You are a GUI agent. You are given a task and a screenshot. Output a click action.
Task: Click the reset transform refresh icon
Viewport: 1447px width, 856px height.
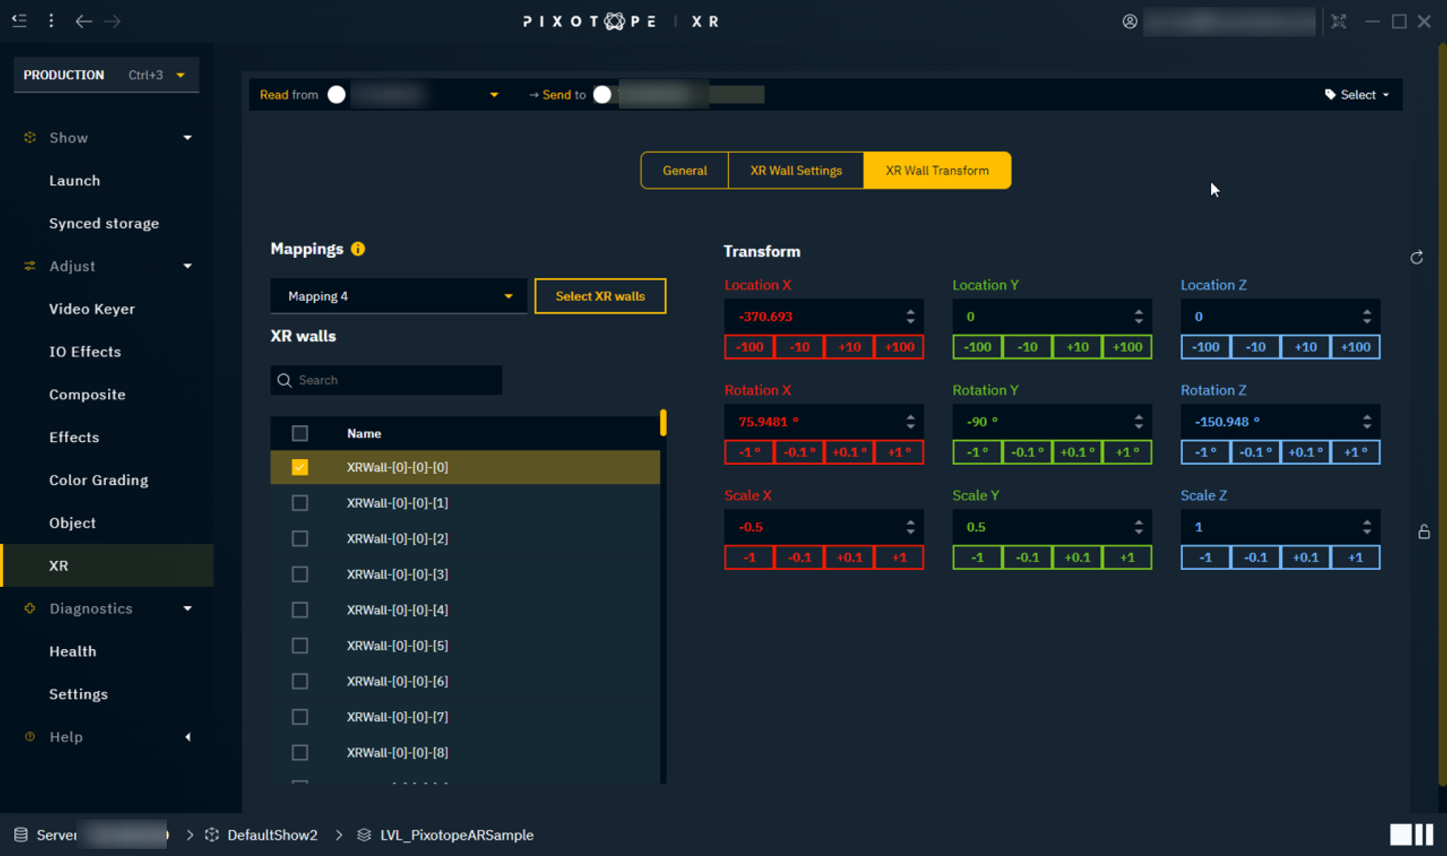click(x=1417, y=258)
